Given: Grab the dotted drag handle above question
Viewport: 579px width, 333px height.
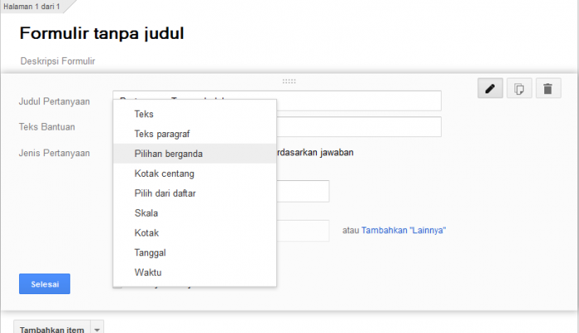Looking at the screenshot, I should 289,81.
